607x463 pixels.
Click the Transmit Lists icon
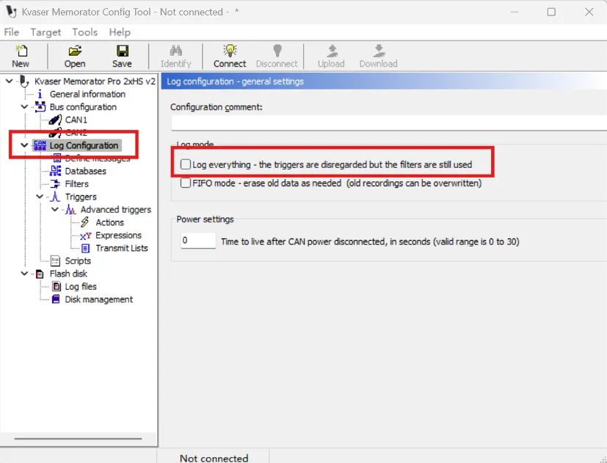(x=86, y=248)
